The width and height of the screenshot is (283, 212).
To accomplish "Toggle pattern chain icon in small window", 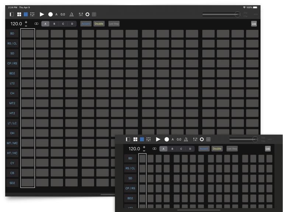I will coord(154,149).
